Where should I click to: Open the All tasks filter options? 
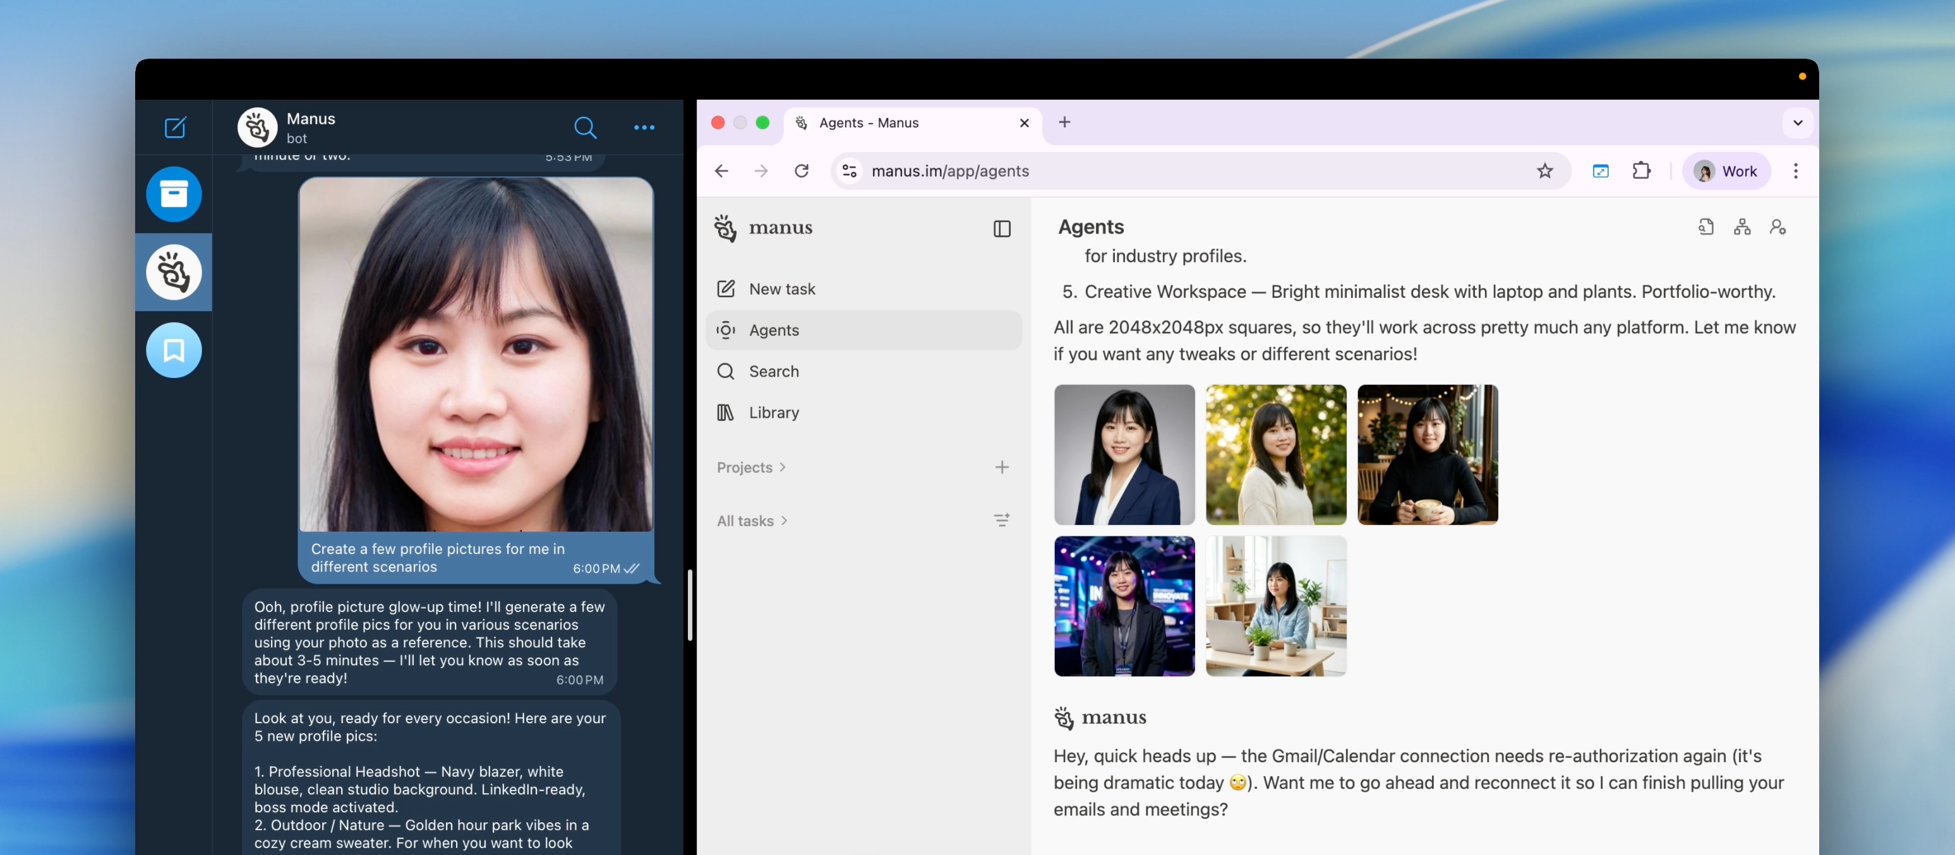coord(1002,520)
